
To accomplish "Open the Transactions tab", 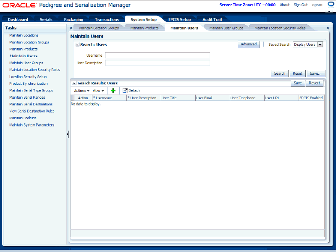I will (107, 19).
